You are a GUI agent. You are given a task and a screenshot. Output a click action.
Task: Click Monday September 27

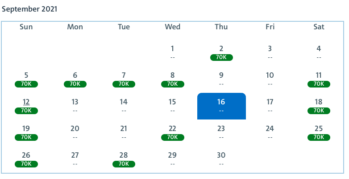pos(75,159)
